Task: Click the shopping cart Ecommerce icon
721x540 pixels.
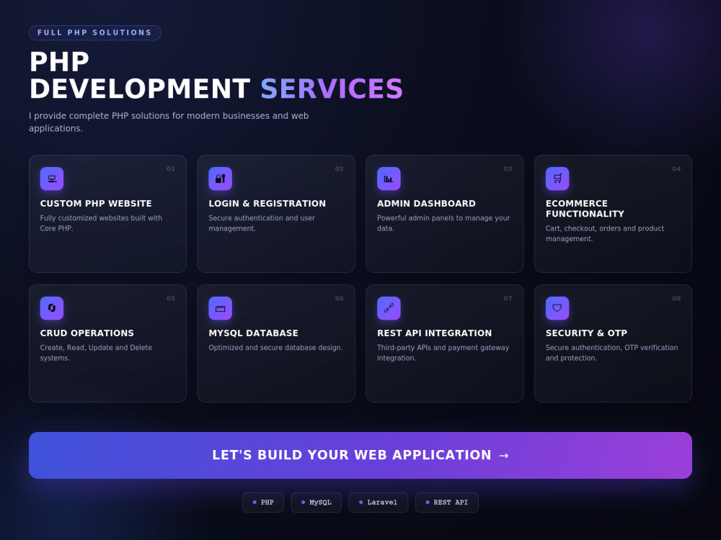Action: pyautogui.click(x=557, y=179)
